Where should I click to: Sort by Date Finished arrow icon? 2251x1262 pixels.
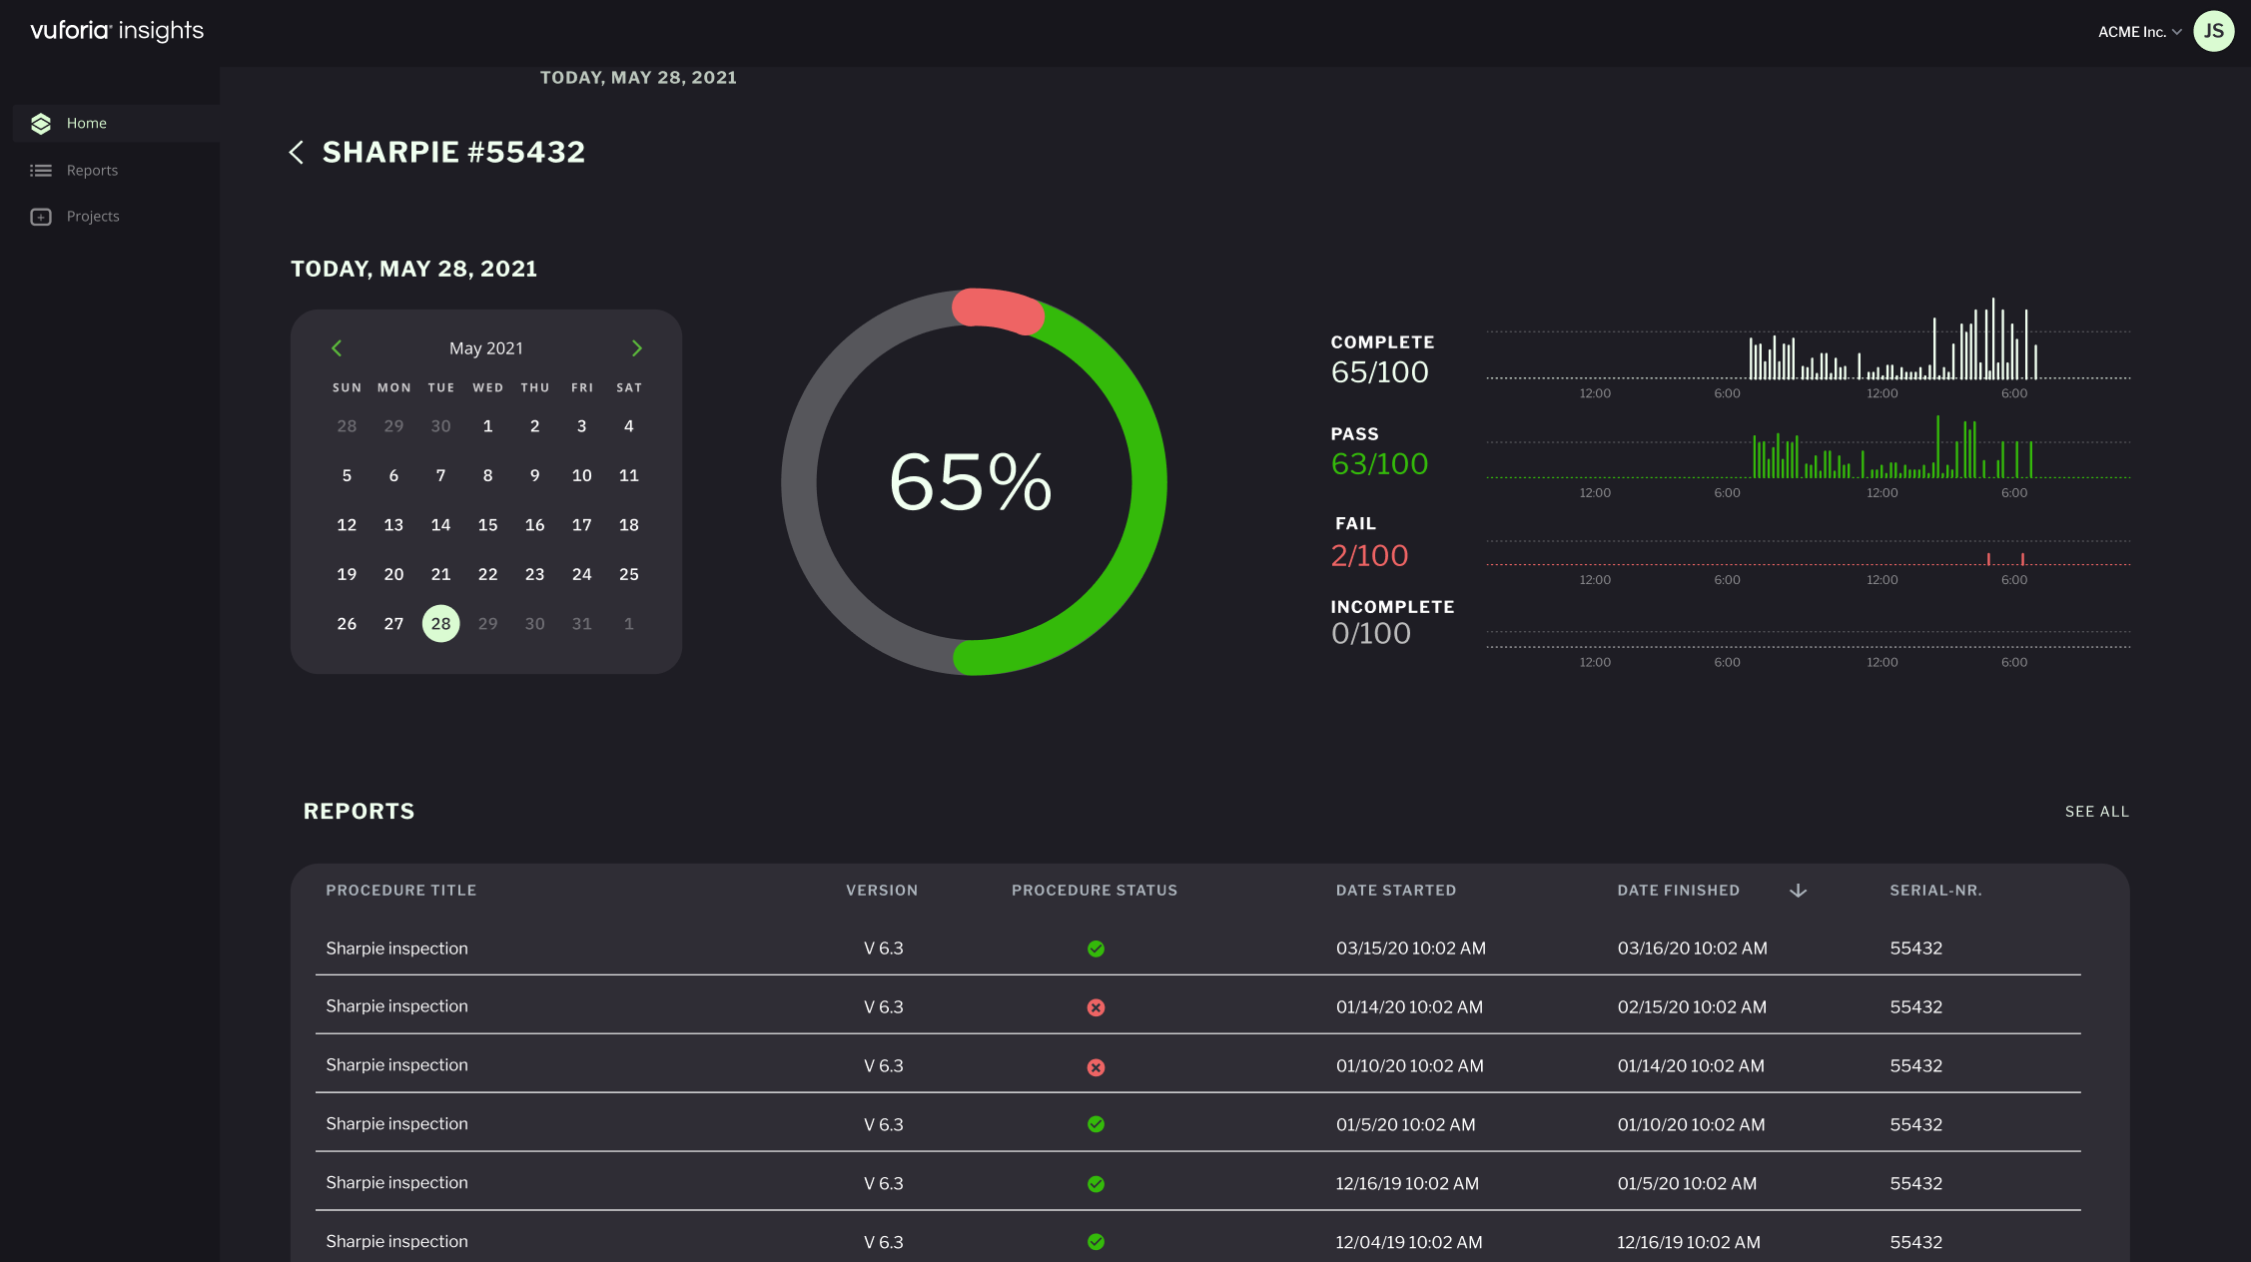pos(1798,891)
